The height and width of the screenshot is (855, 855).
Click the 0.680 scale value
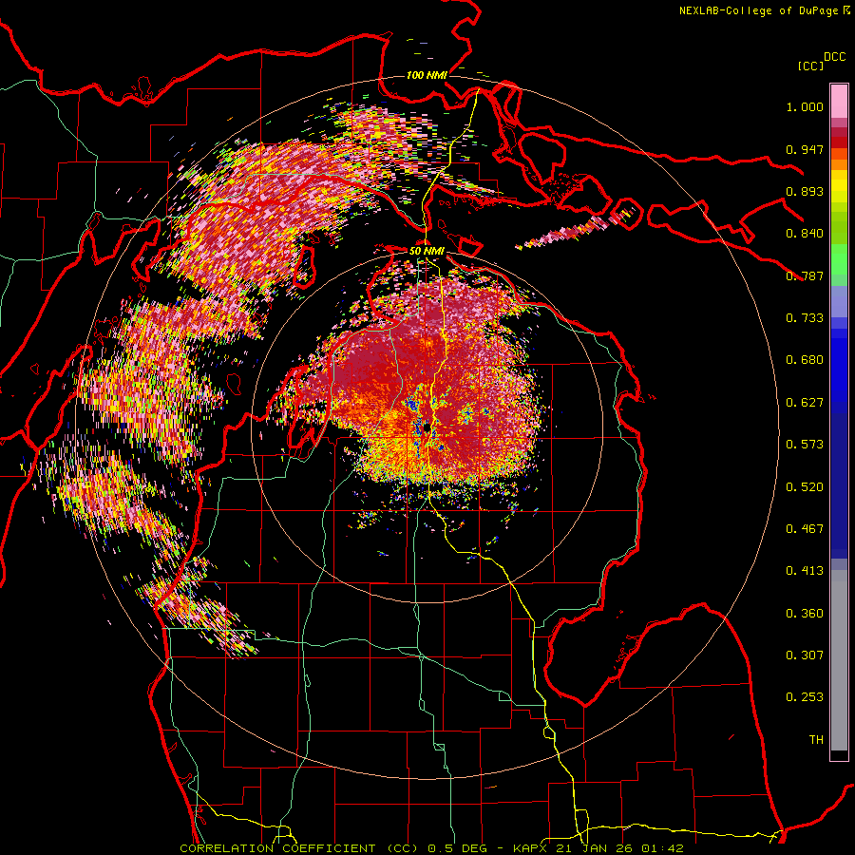click(x=805, y=360)
